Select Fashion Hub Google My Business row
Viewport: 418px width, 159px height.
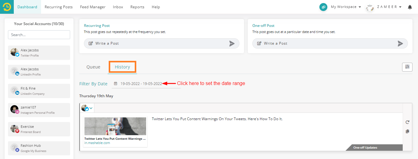tap(39, 148)
